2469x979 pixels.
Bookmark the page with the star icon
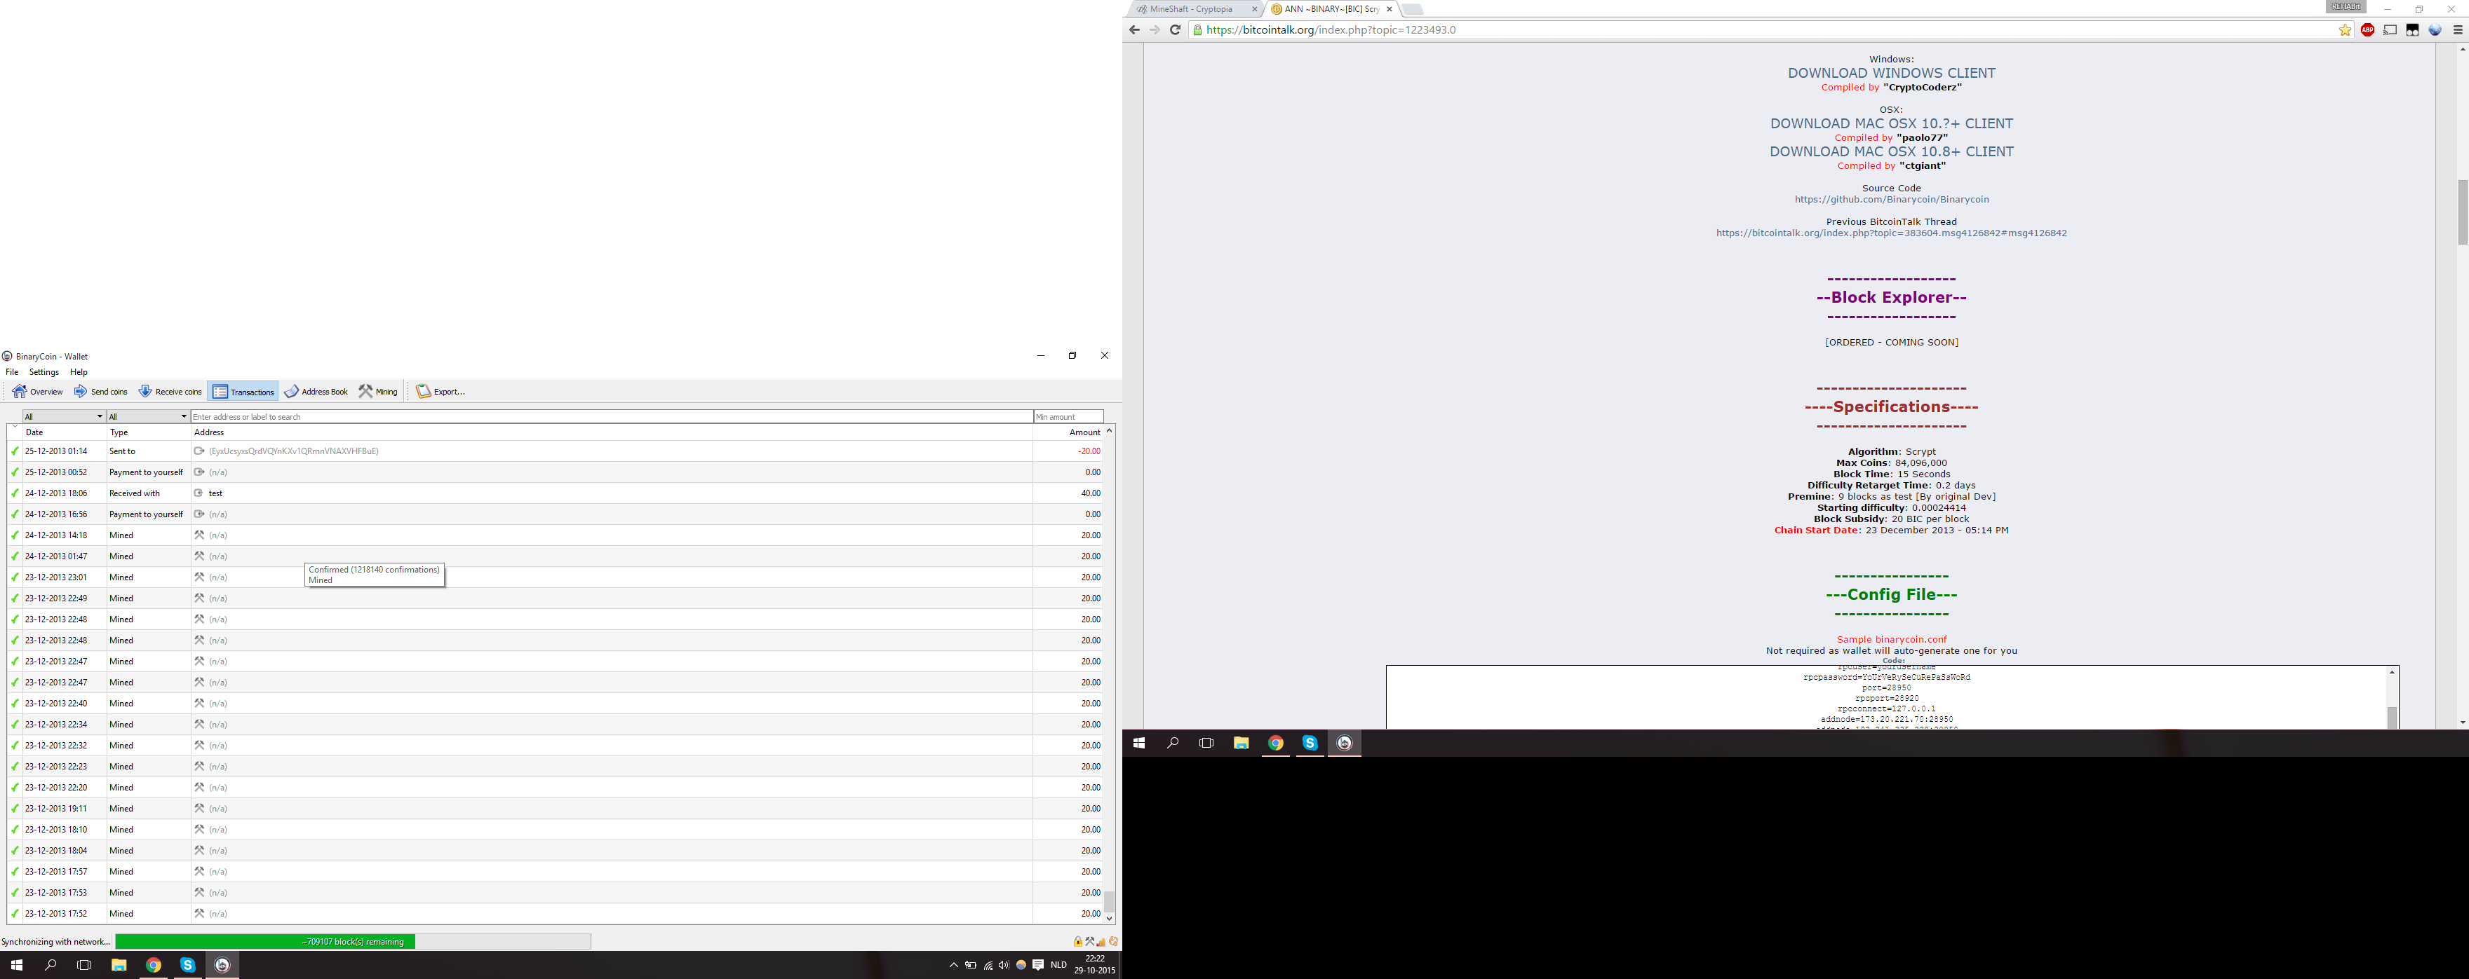tap(2346, 31)
